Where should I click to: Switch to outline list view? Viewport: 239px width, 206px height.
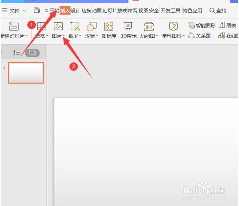click(x=17, y=53)
